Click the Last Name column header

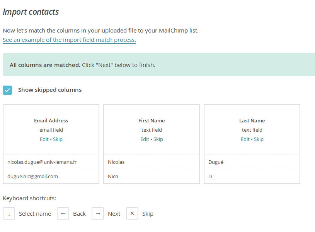click(x=252, y=120)
